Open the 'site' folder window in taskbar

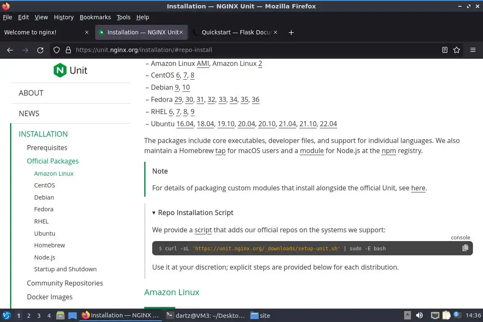point(261,316)
